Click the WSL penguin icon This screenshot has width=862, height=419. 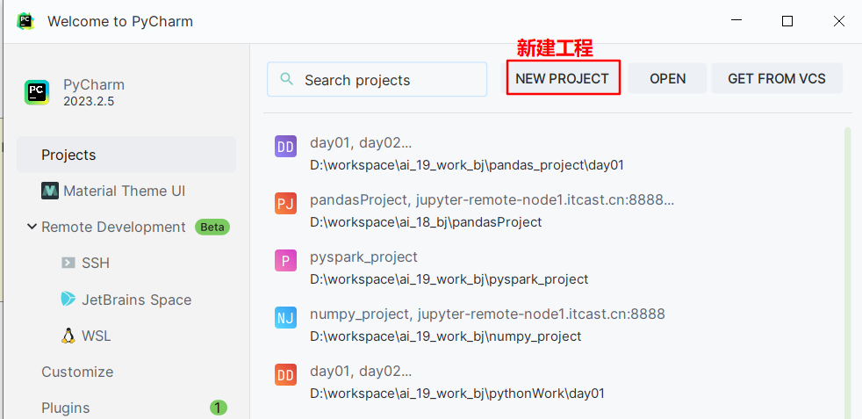click(68, 336)
